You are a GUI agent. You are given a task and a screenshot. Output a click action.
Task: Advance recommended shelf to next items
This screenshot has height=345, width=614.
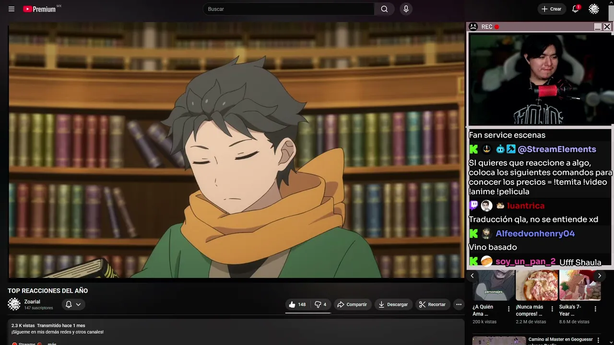point(599,276)
